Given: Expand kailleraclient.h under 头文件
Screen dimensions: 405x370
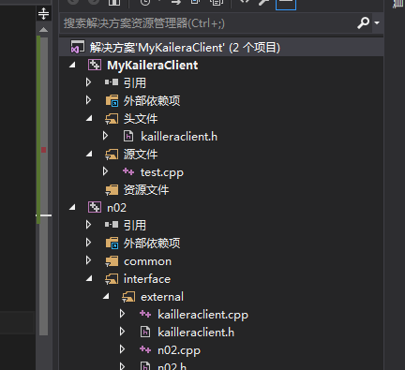Looking at the screenshot, I should (x=106, y=136).
